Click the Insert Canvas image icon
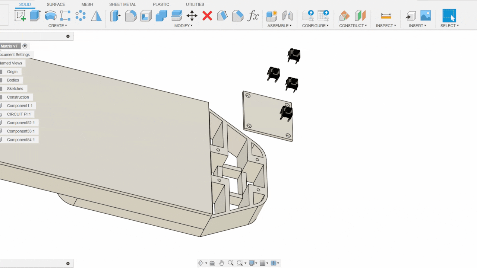The height and width of the screenshot is (268, 477). click(x=426, y=16)
